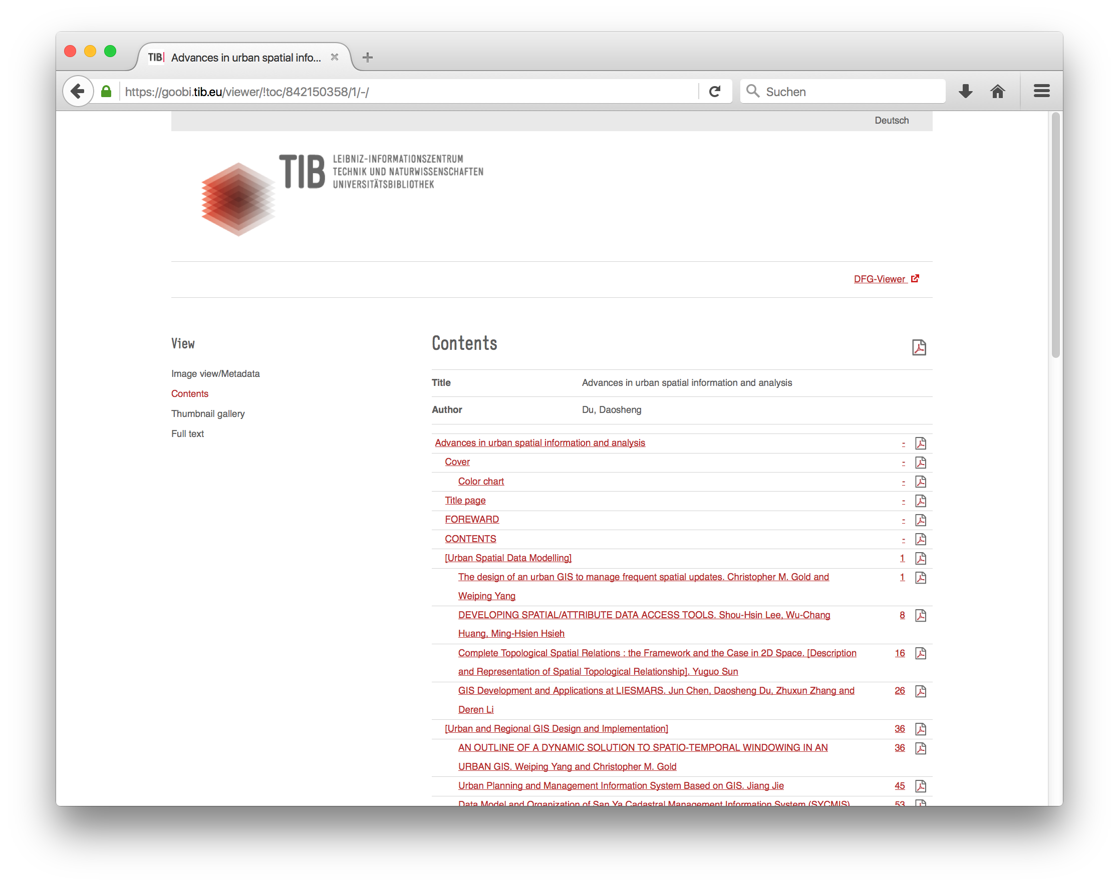Screen dimensions: 1119x886
Task: Download PDF for AN OUTLINE OF A DYNAMIC SOLUTION entry
Action: [x=920, y=748]
